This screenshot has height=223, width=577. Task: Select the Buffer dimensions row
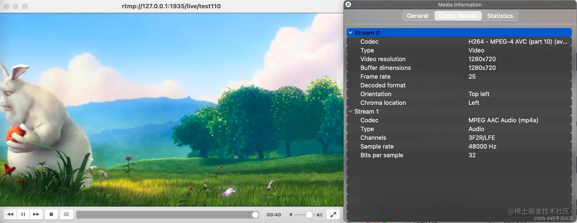pyautogui.click(x=459, y=68)
